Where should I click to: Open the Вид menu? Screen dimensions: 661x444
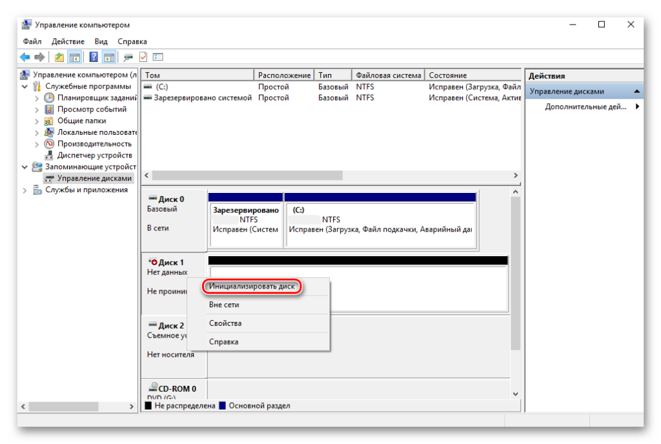101,41
